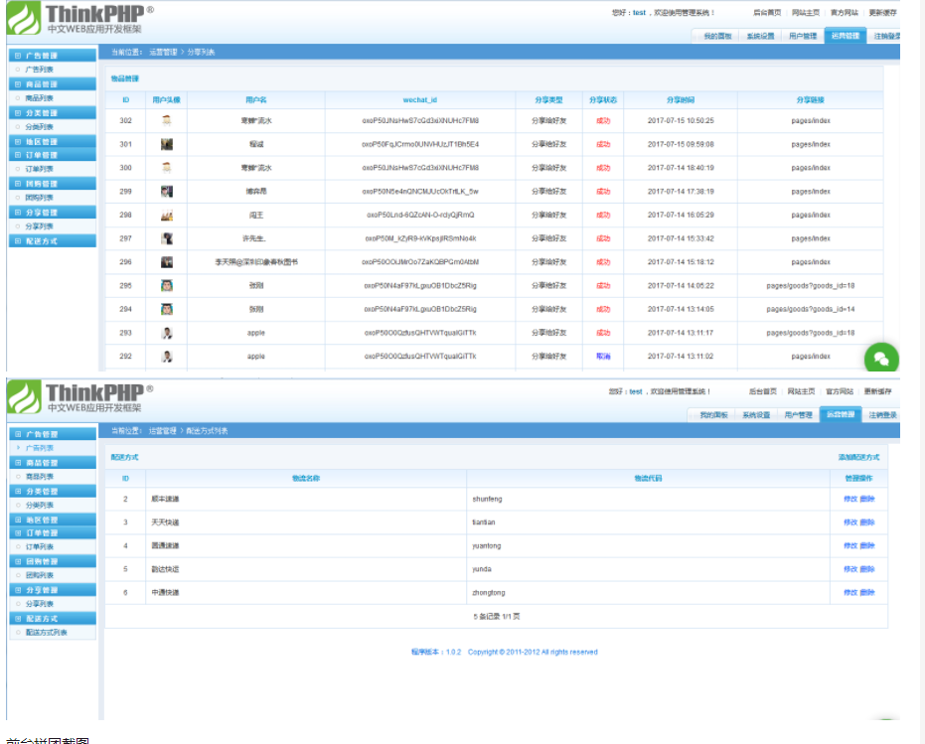Select 运营管理 tab on share list page
Viewport: 925px width, 744px height.
coord(846,36)
